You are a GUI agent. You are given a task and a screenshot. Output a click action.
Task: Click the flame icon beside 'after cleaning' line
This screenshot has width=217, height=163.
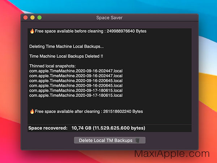pyautogui.click(x=32, y=111)
